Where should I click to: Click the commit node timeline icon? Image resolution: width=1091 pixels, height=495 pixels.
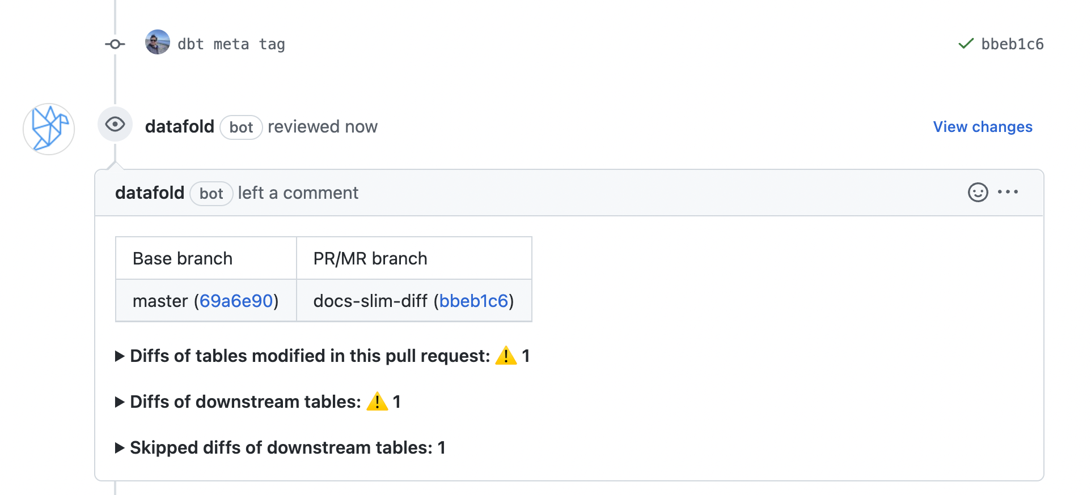coord(115,44)
